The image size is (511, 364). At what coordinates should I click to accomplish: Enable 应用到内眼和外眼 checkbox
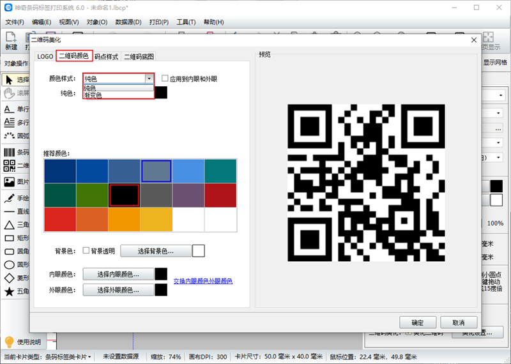tap(165, 78)
